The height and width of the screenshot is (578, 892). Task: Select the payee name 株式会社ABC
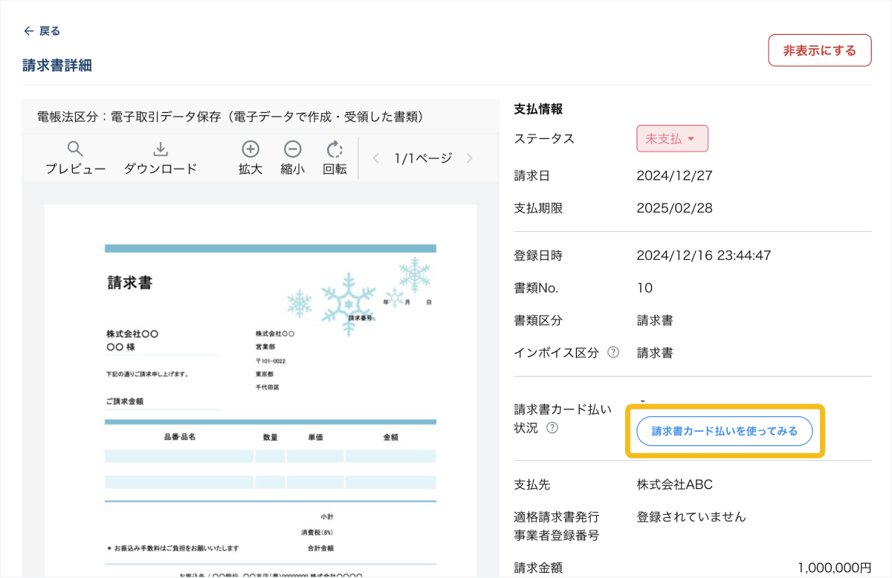click(x=674, y=485)
